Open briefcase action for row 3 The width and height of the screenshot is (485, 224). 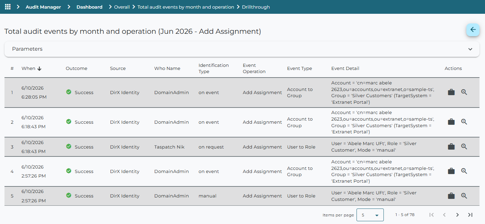click(451, 147)
